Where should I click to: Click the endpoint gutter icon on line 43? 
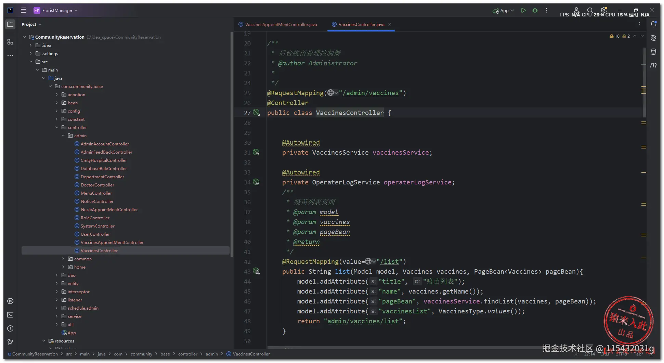coord(256,272)
